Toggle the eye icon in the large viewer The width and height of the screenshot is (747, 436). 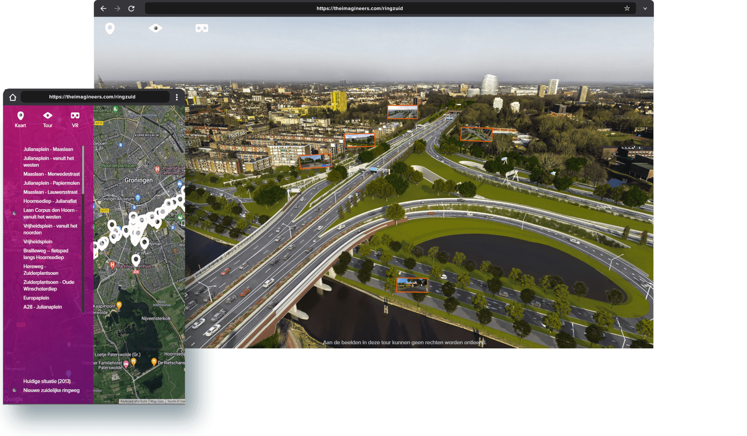click(155, 28)
